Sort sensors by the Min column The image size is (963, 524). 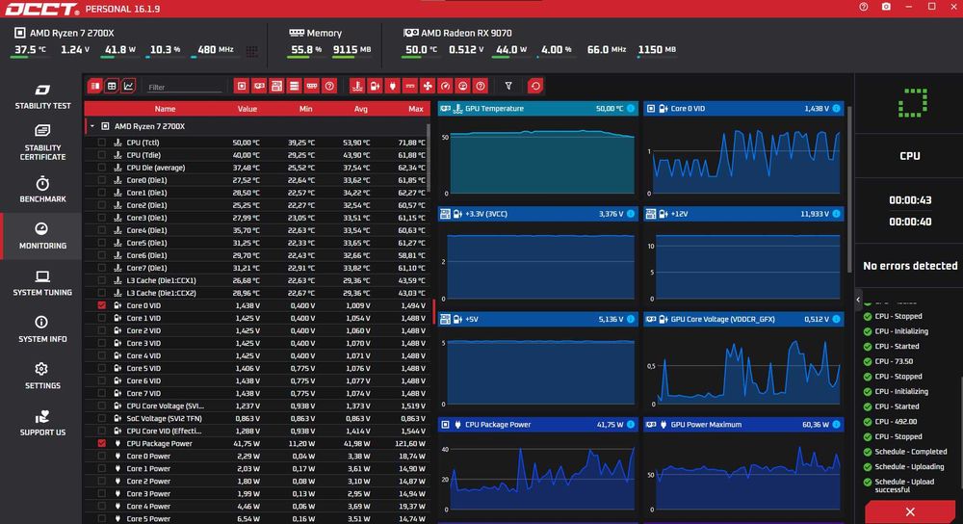305,109
